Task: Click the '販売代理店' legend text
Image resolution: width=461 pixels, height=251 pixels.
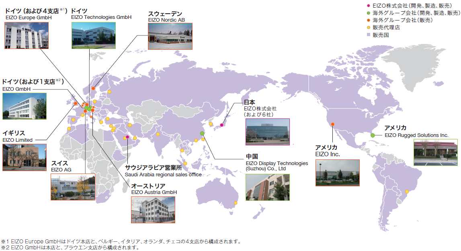Action: point(386,28)
